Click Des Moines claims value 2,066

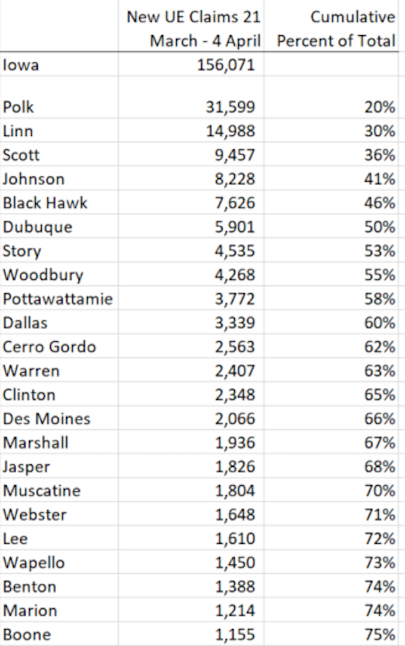191,418
